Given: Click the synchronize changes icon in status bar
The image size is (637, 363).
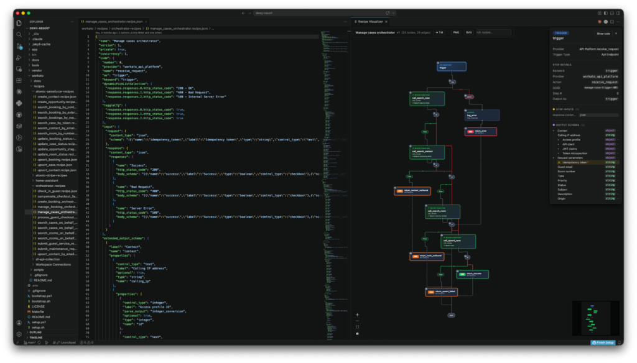Looking at the screenshot, I should pyautogui.click(x=39, y=342).
